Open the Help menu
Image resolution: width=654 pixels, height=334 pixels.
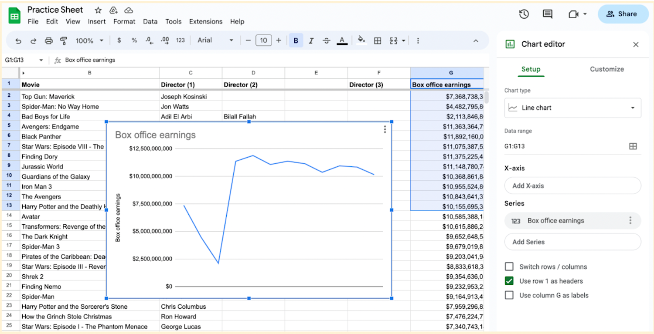237,21
